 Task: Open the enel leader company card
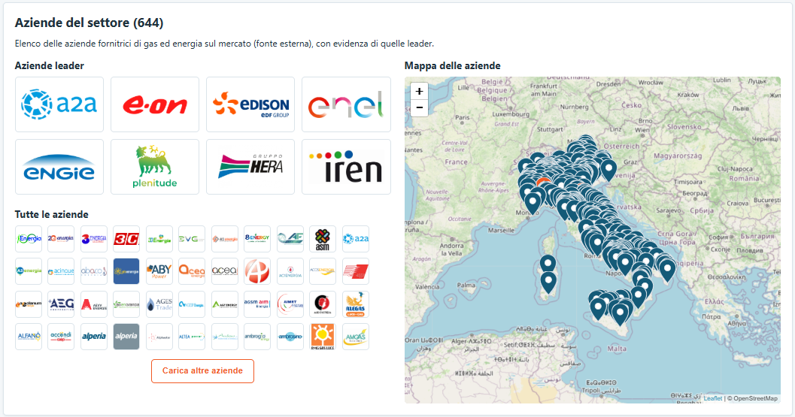click(x=346, y=104)
